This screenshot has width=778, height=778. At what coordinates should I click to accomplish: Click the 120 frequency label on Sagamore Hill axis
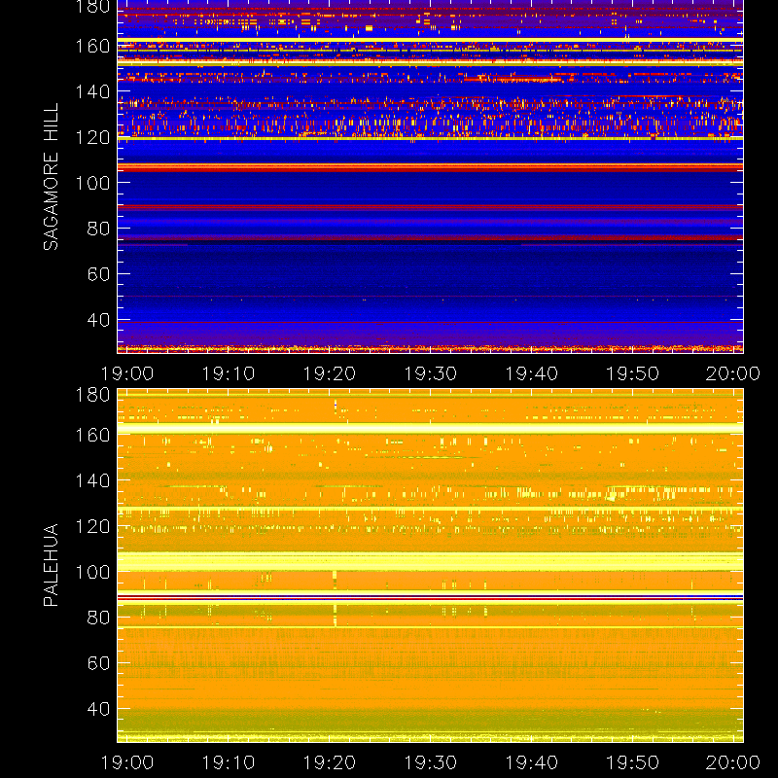[92, 137]
